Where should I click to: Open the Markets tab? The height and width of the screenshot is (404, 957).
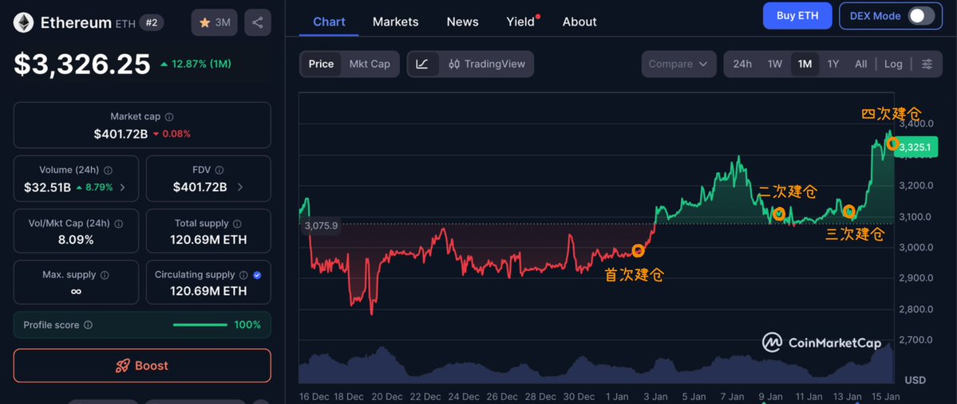coord(396,22)
